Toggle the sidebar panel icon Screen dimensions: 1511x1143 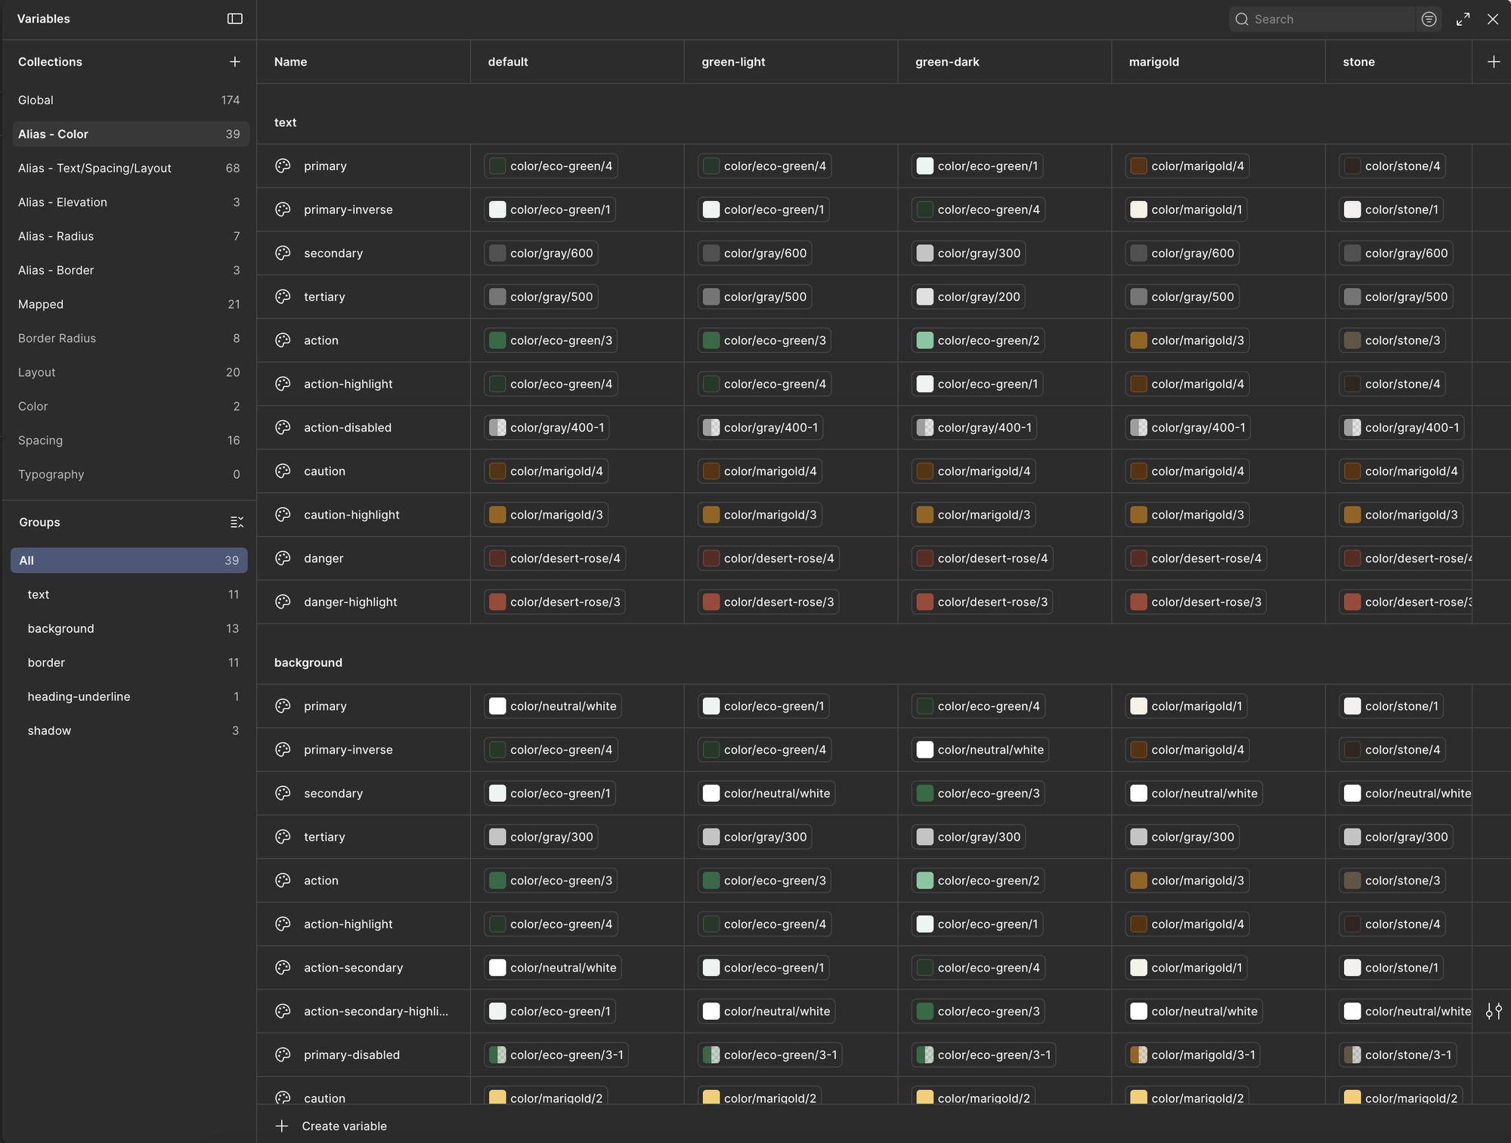235,19
